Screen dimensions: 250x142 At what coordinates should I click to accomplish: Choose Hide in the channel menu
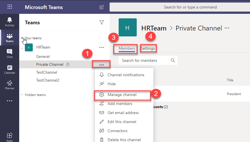(112, 84)
